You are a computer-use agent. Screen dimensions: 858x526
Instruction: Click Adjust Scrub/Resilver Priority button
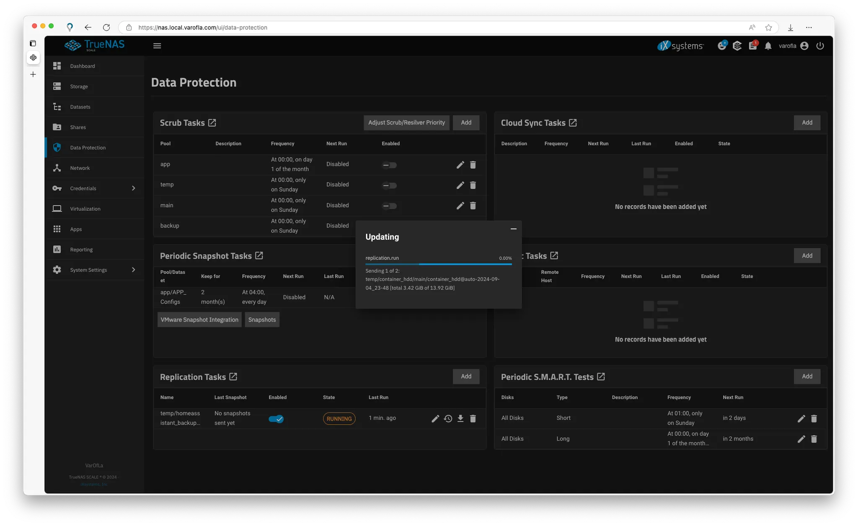coord(406,122)
